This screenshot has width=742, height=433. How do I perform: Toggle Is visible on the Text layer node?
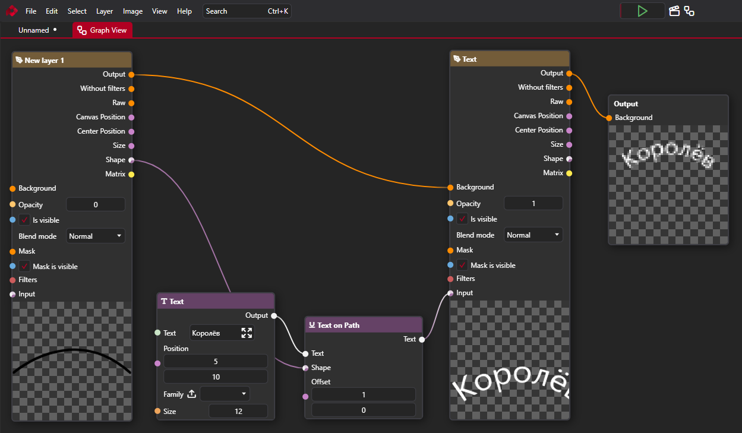tap(462, 219)
